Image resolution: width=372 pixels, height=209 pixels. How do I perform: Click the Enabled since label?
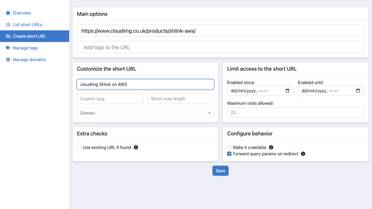pyautogui.click(x=241, y=83)
